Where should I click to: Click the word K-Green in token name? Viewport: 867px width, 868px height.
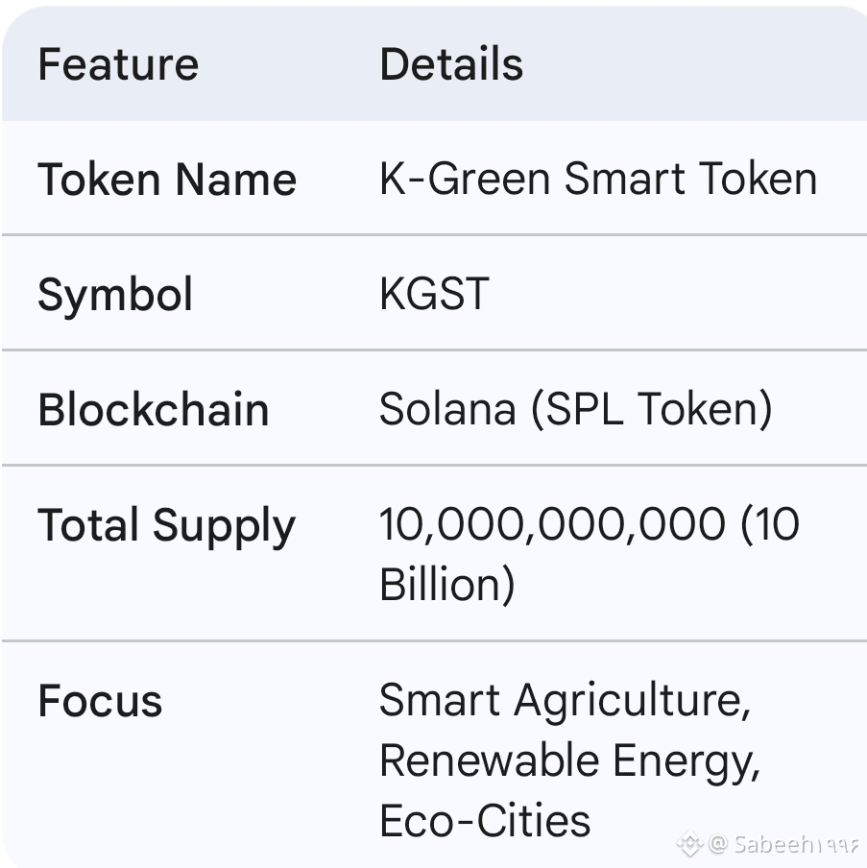pos(465,180)
